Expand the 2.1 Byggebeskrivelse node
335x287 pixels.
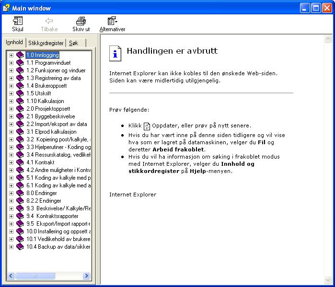tap(11, 116)
